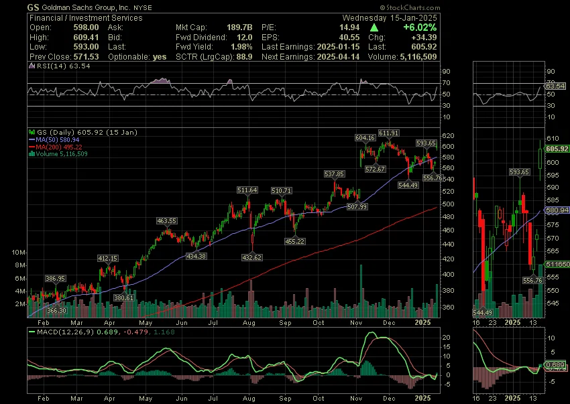This screenshot has height=404, width=570.
Task: Click the 593.65 label in zoom panel
Action: (x=519, y=172)
